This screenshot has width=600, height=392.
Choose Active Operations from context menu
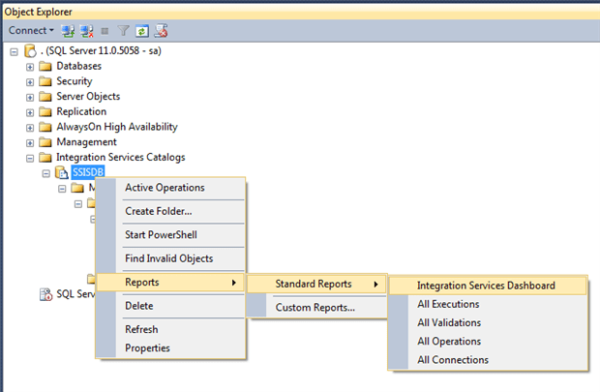[x=170, y=188]
